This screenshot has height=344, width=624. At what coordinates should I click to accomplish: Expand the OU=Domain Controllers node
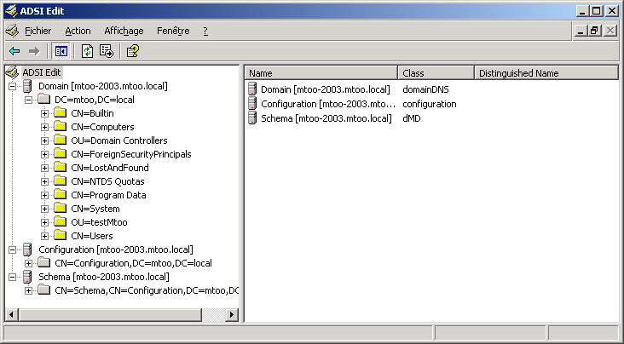pyautogui.click(x=44, y=140)
